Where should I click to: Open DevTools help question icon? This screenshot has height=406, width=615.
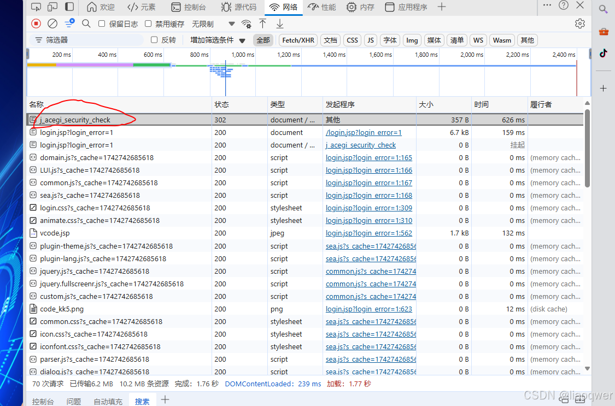click(x=564, y=5)
